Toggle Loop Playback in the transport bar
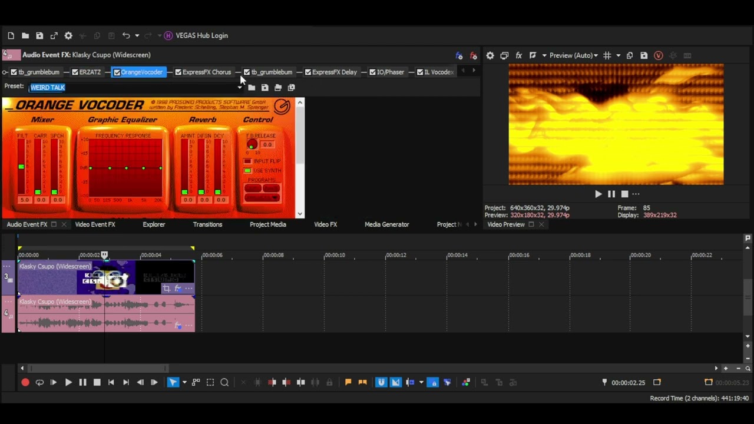The height and width of the screenshot is (424, 754). (39, 383)
